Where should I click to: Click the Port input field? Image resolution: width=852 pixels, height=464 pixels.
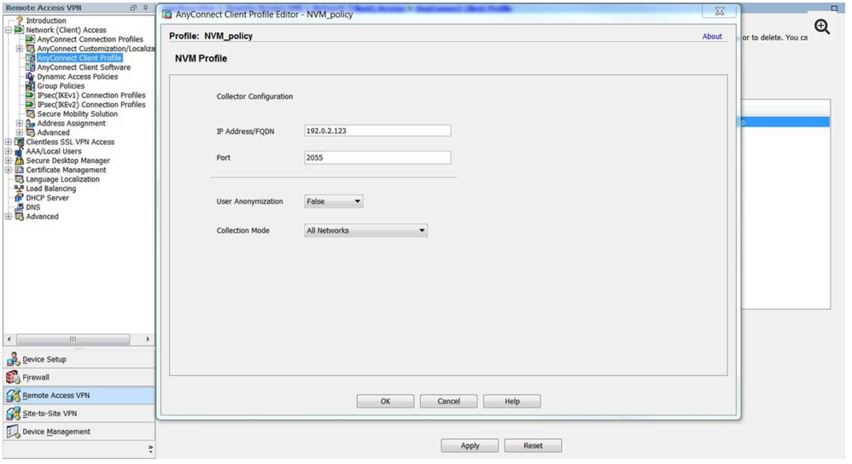pos(377,158)
